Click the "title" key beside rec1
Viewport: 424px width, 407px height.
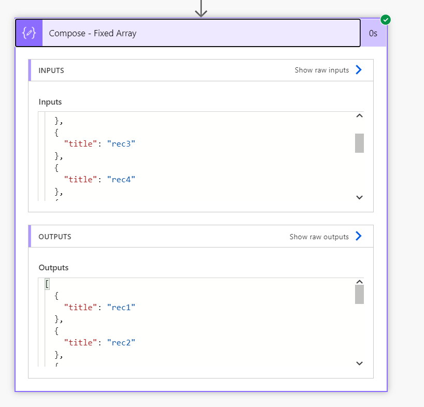pos(80,308)
